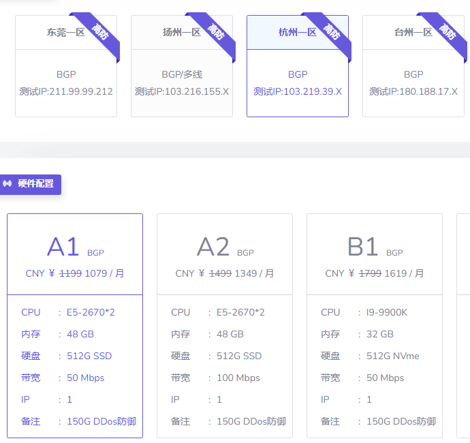Choose the A2 BGP plan card
Screen dimensions: 470x443
[225, 326]
